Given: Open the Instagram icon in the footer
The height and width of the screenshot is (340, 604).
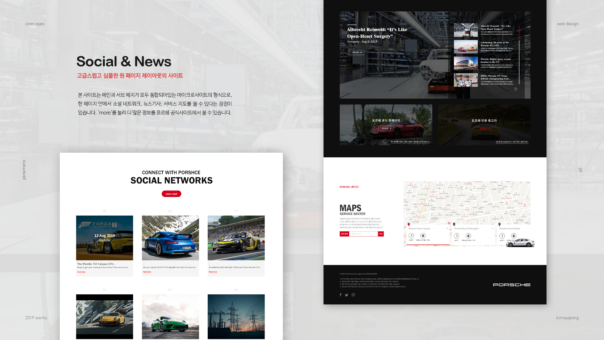Looking at the screenshot, I should click(x=353, y=295).
